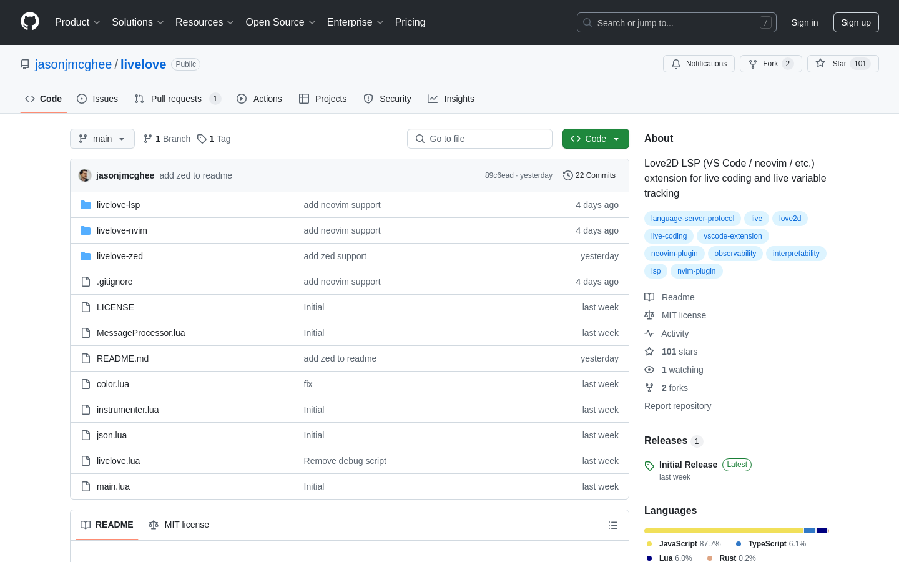Image resolution: width=899 pixels, height=562 pixels.
Task: Click the tag icon next to 1 Tag
Action: click(x=202, y=139)
